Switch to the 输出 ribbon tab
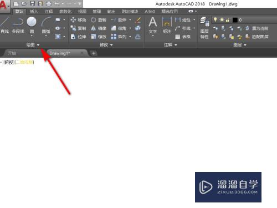 point(111,12)
